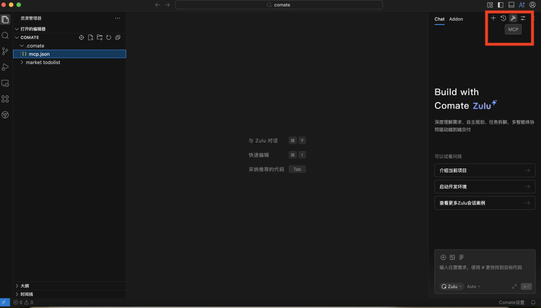This screenshot has width=541, height=308.
Task: Expand the 大纲 outline section
Action: click(x=69, y=286)
